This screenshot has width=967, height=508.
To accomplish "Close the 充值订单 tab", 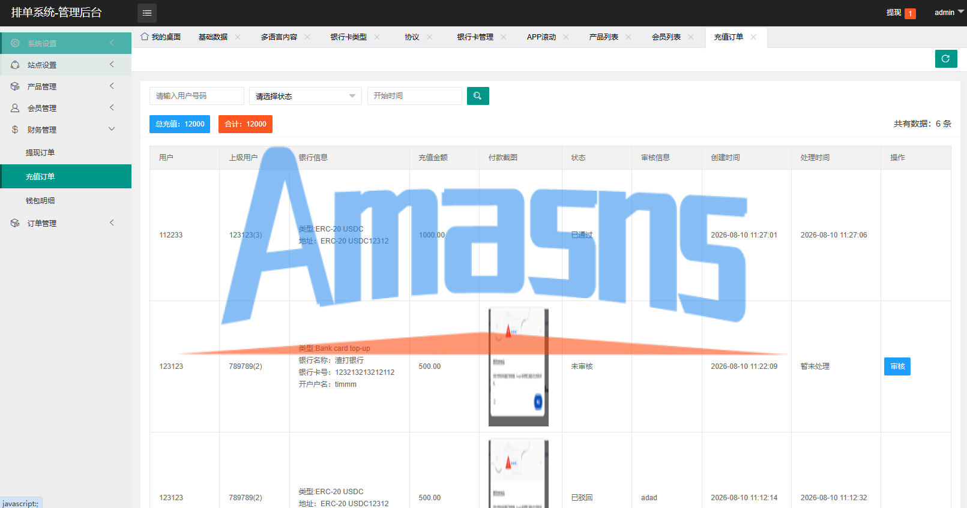I will click(x=753, y=37).
